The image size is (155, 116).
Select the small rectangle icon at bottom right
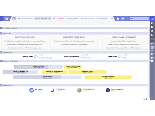[144, 99]
